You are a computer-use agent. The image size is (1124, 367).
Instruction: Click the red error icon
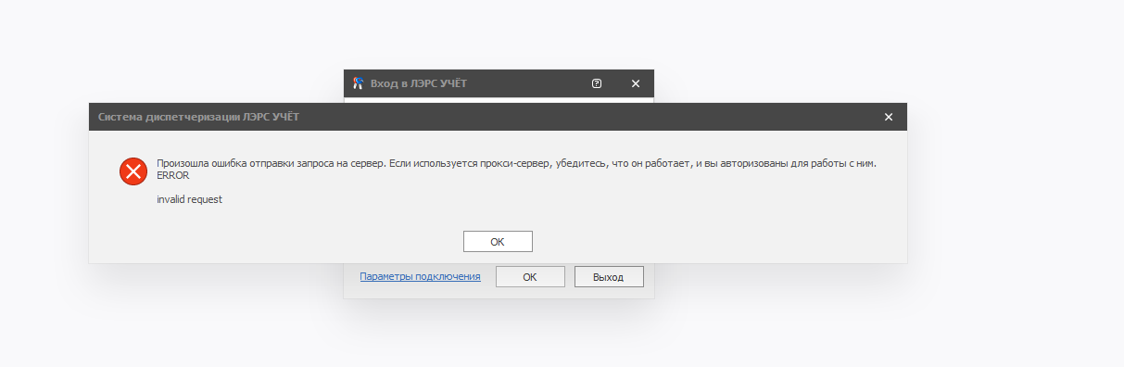coord(133,171)
